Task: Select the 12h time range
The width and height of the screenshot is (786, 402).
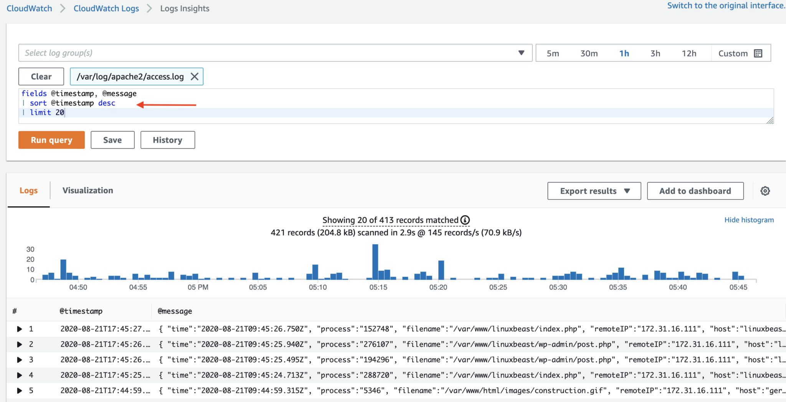Action: click(689, 53)
